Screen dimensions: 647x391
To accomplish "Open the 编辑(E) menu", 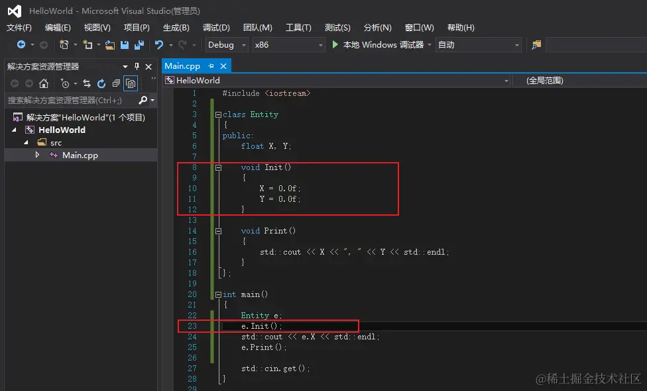I will click(58, 28).
